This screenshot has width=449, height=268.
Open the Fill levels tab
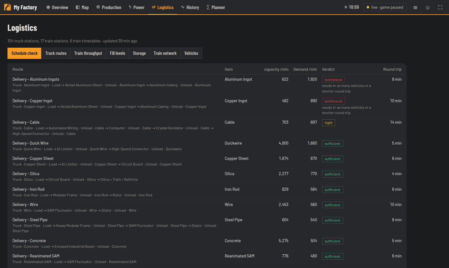point(118,53)
